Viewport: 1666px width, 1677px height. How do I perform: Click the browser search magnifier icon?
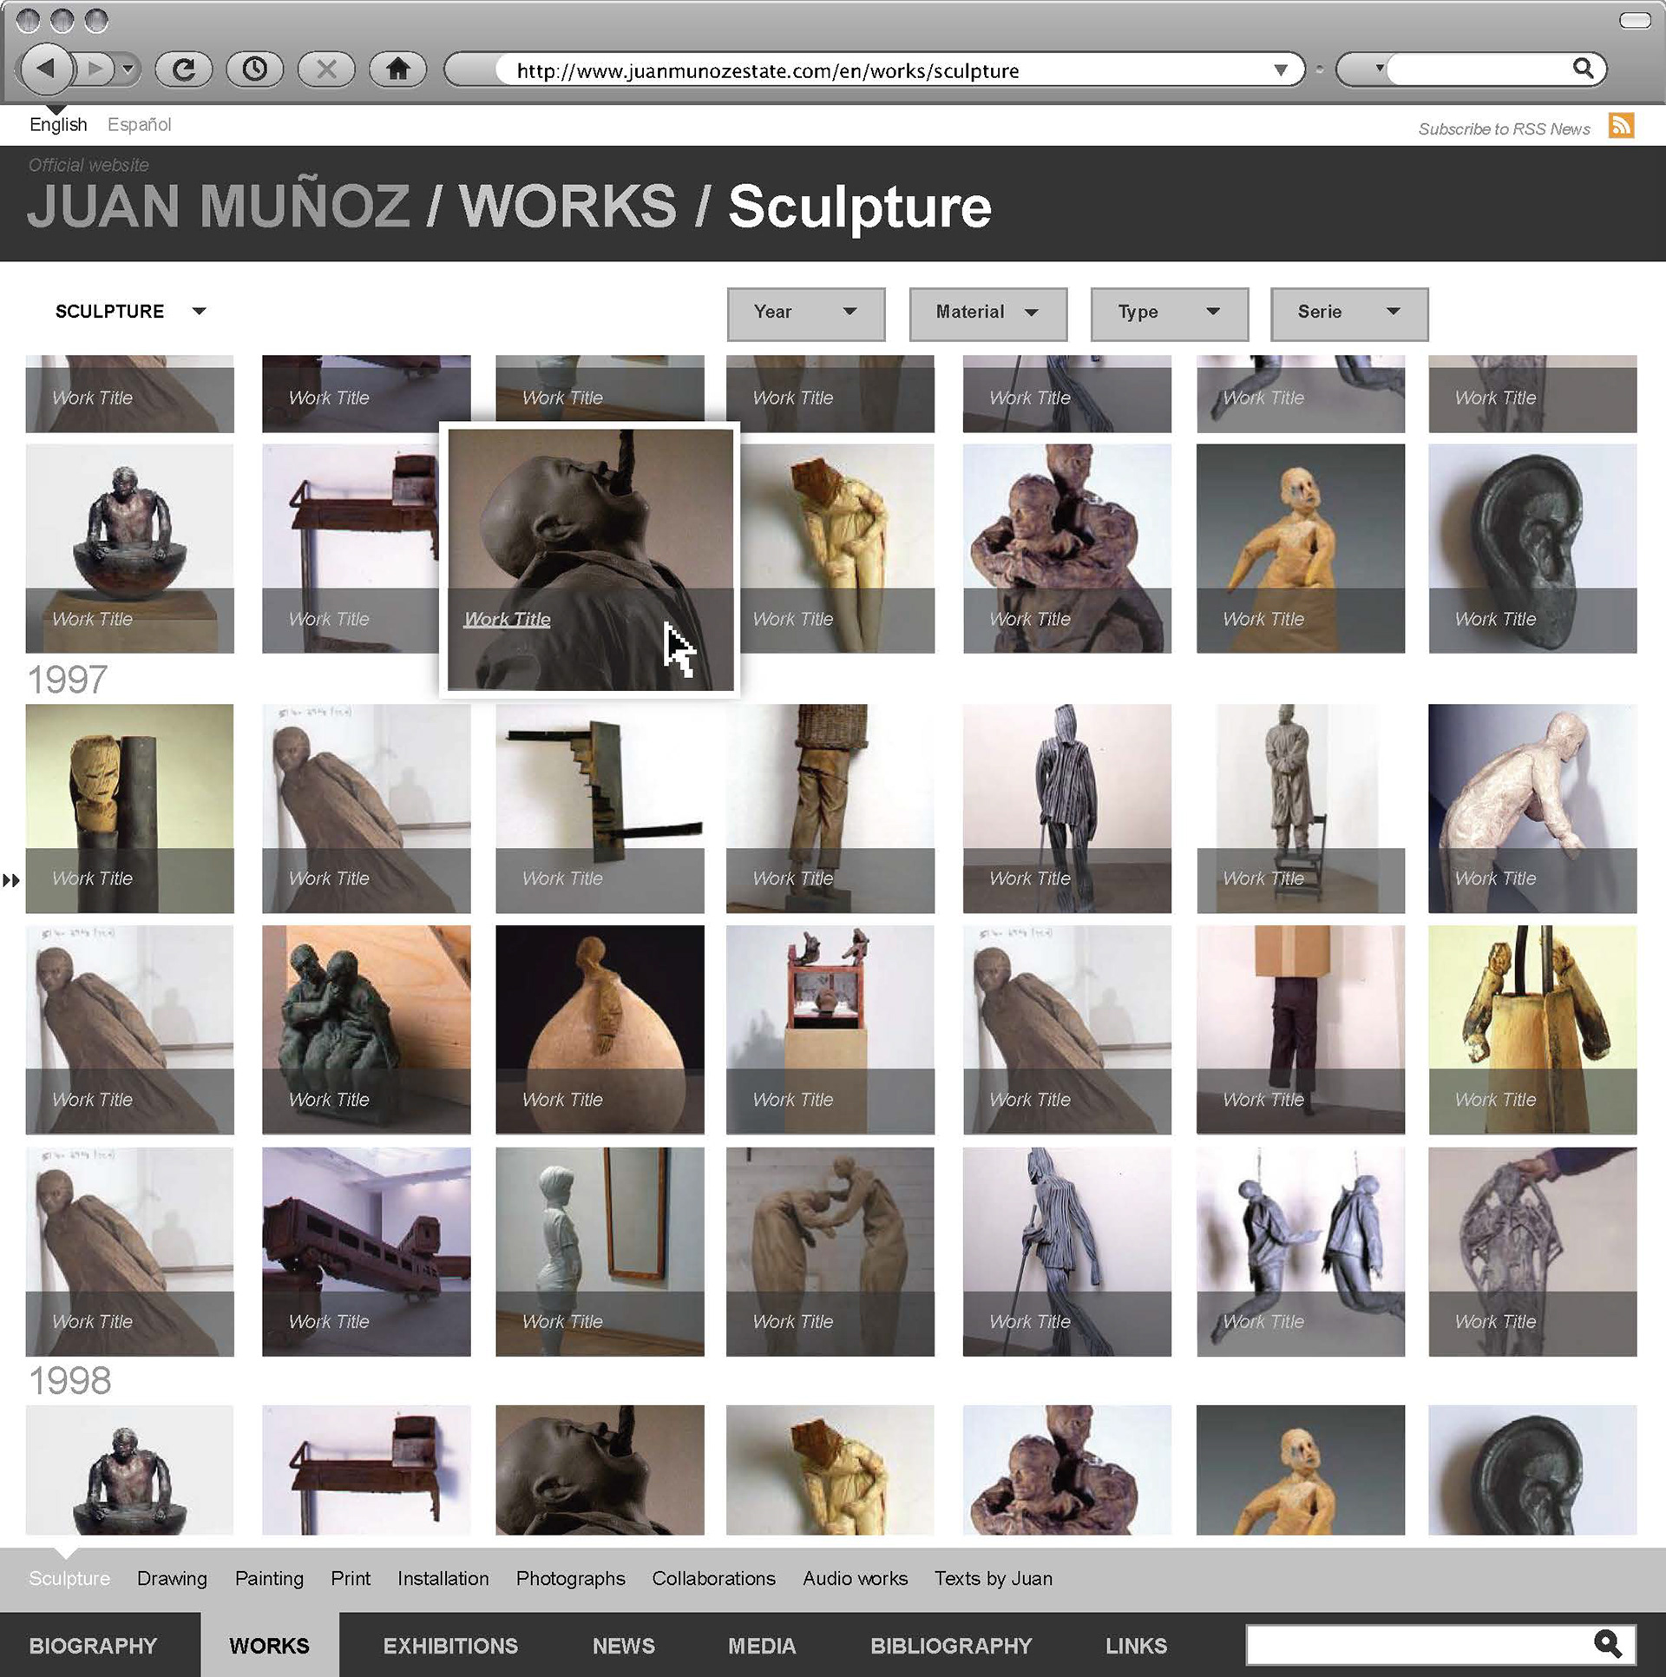pyautogui.click(x=1583, y=68)
